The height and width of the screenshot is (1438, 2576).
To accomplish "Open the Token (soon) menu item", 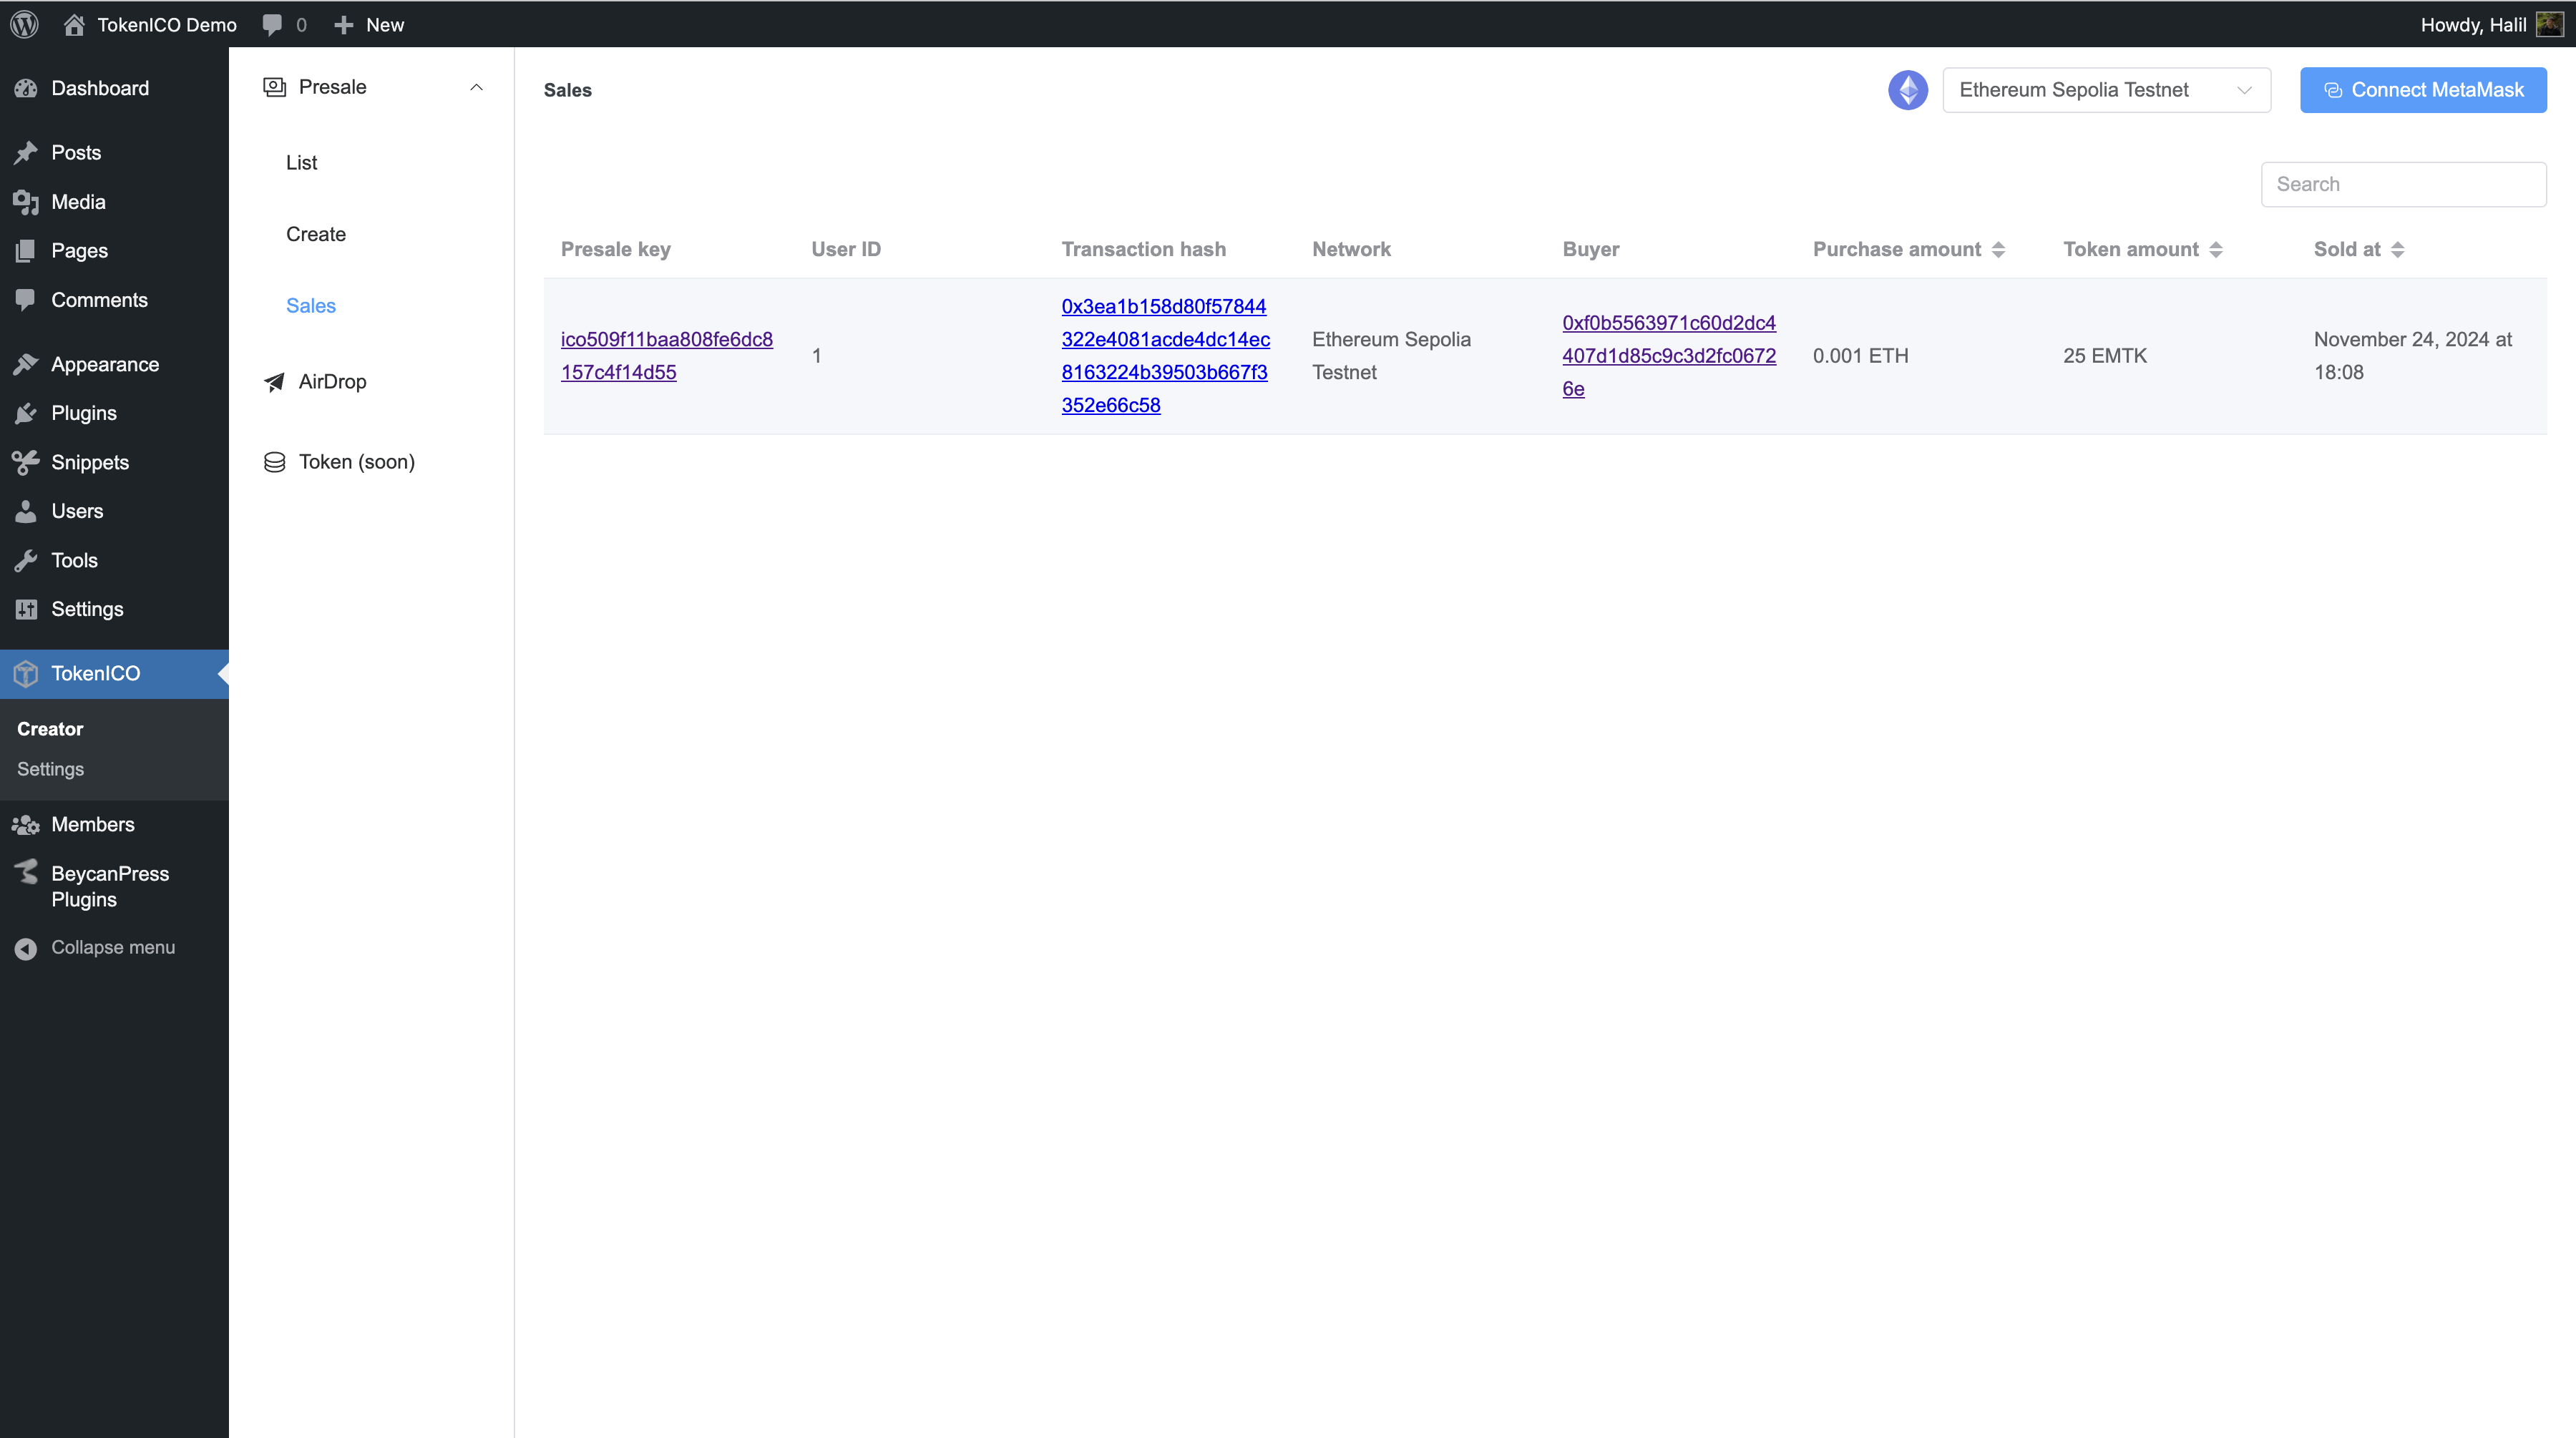I will tap(356, 462).
